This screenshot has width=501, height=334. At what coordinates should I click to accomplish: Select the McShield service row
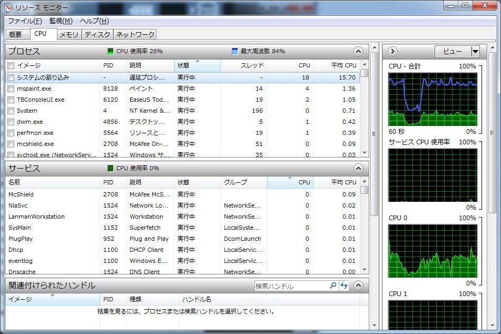(182, 194)
